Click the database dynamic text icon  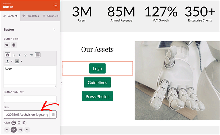(x=13, y=45)
